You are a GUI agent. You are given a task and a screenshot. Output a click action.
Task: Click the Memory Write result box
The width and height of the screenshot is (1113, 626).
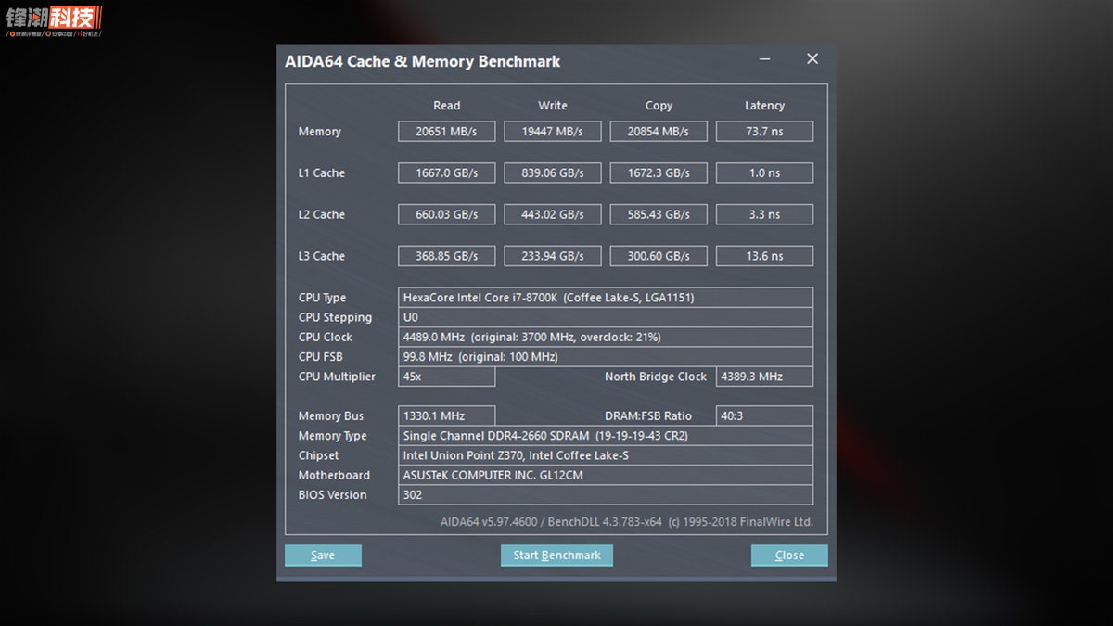(x=552, y=132)
